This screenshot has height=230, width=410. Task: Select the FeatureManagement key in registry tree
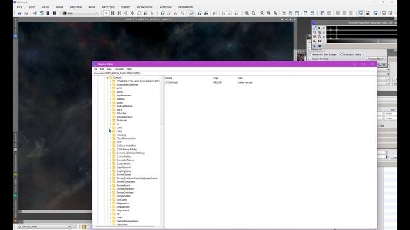[127, 221]
